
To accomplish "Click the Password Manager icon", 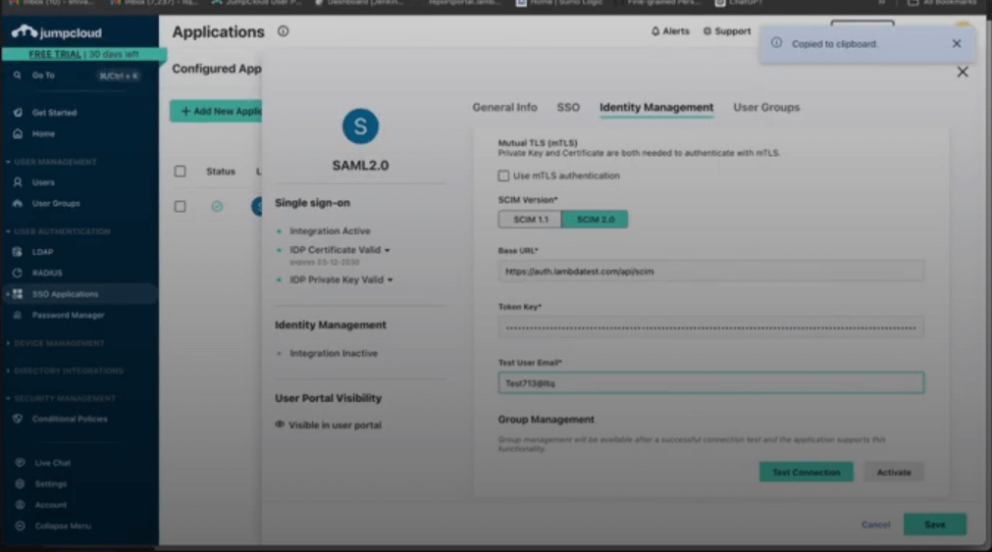I will pos(18,315).
